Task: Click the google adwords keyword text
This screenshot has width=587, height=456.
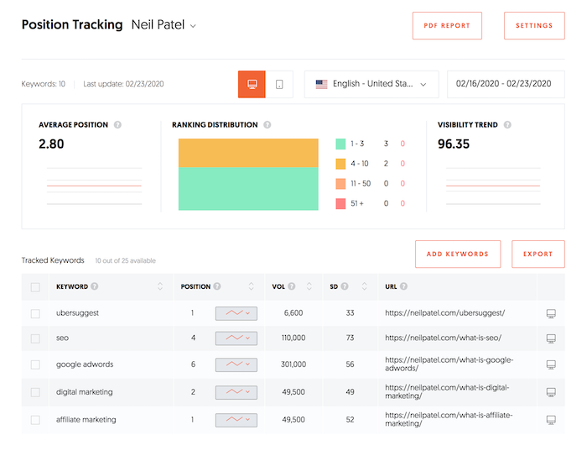Action: click(85, 364)
